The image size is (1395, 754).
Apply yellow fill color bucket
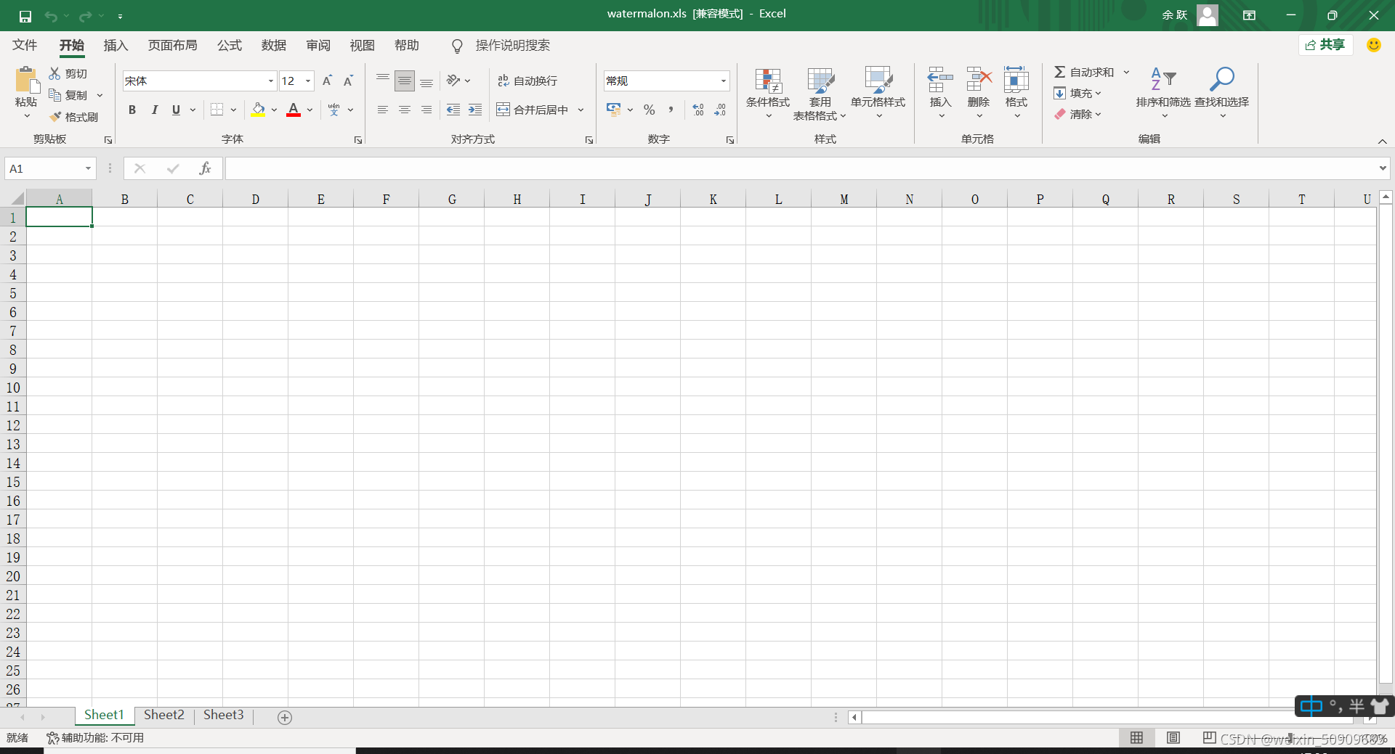(258, 110)
